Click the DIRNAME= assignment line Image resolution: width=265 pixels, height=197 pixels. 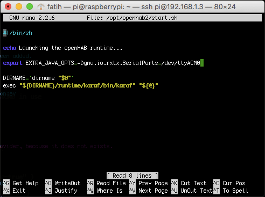pyautogui.click(x=38, y=78)
